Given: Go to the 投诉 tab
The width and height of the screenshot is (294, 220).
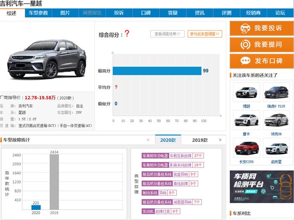Looking at the screenshot, I should click(119, 13).
